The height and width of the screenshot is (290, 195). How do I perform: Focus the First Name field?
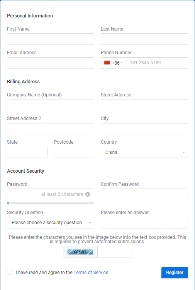pyautogui.click(x=51, y=39)
